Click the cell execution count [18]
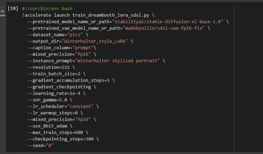 [13, 8]
